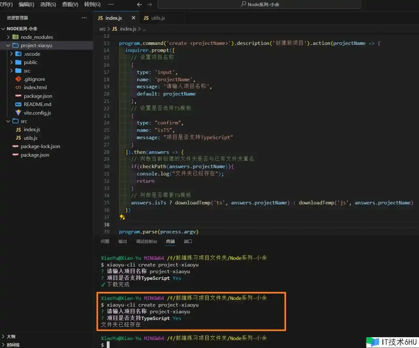419x348 pixels.
Task: Expand the public folder
Action: coord(11,62)
